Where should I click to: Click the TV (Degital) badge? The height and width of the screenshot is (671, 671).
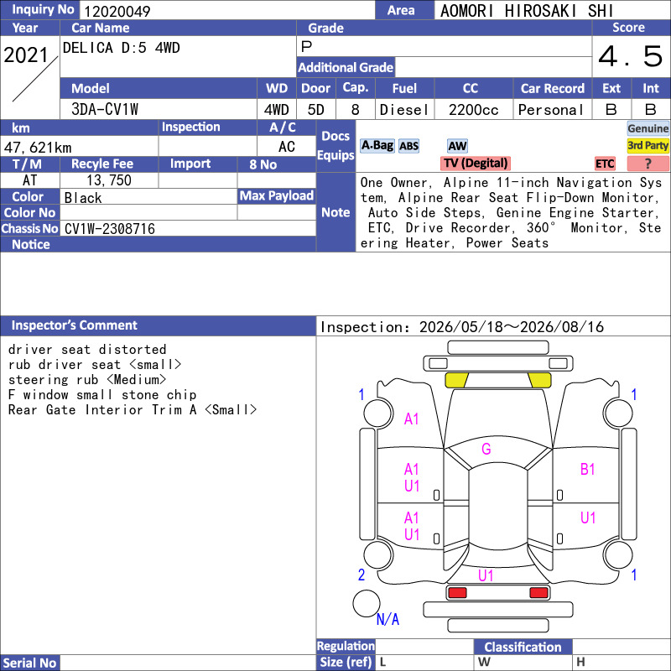point(475,163)
